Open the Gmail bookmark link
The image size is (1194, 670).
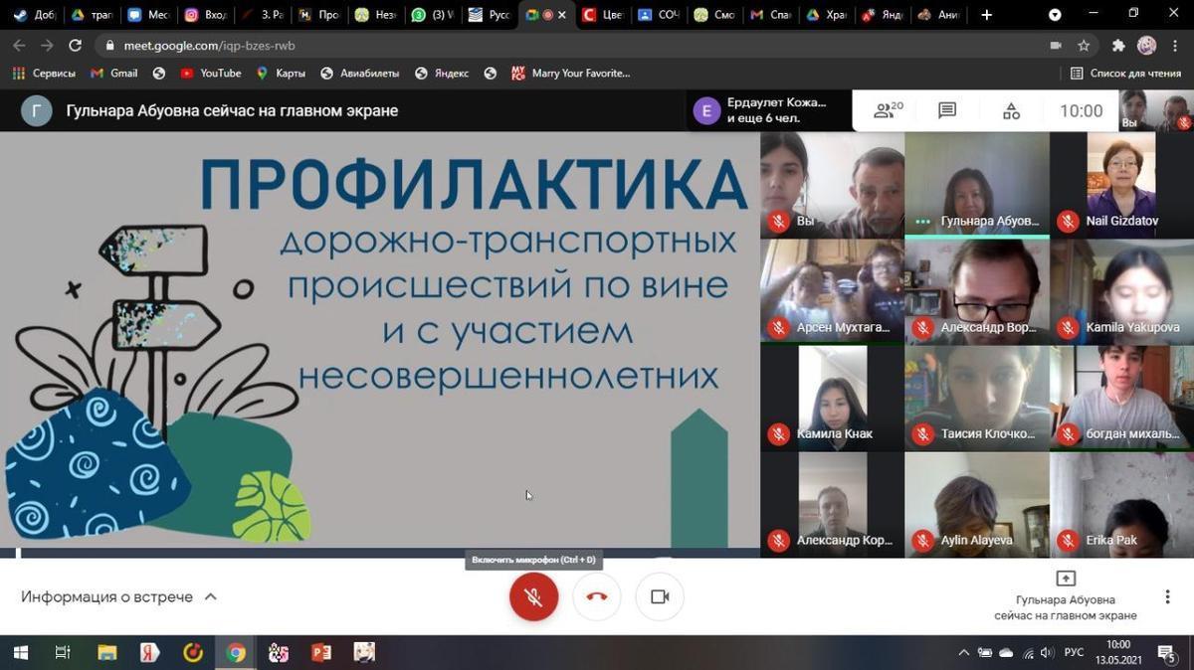tap(114, 74)
